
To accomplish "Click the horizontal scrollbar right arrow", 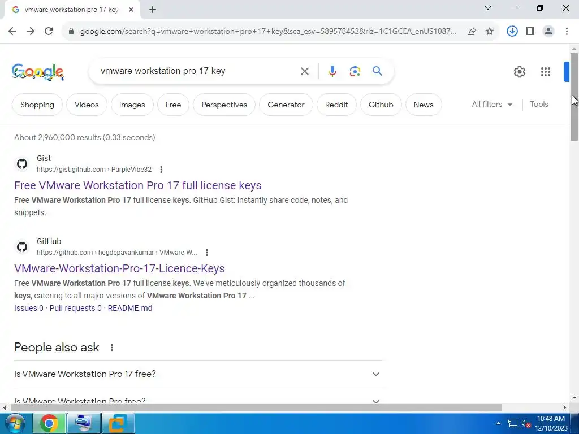I will point(565,408).
